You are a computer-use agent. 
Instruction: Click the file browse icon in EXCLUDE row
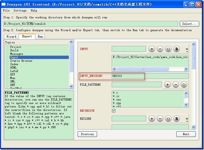[x=177, y=119]
